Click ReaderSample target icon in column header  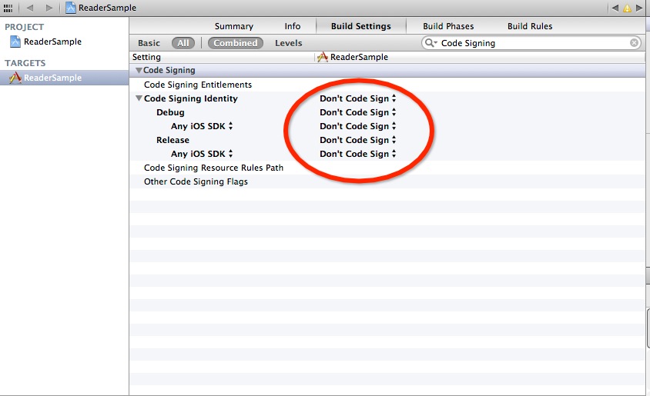(323, 57)
